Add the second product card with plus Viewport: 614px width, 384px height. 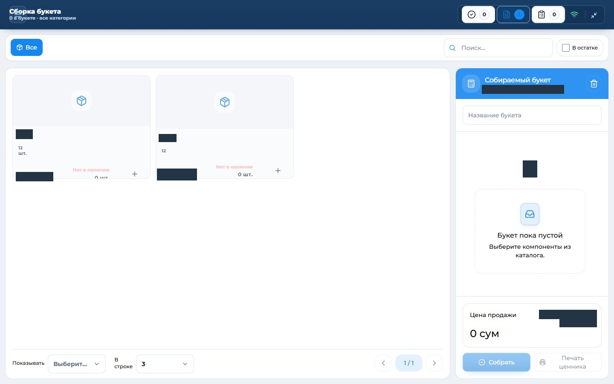(x=278, y=171)
